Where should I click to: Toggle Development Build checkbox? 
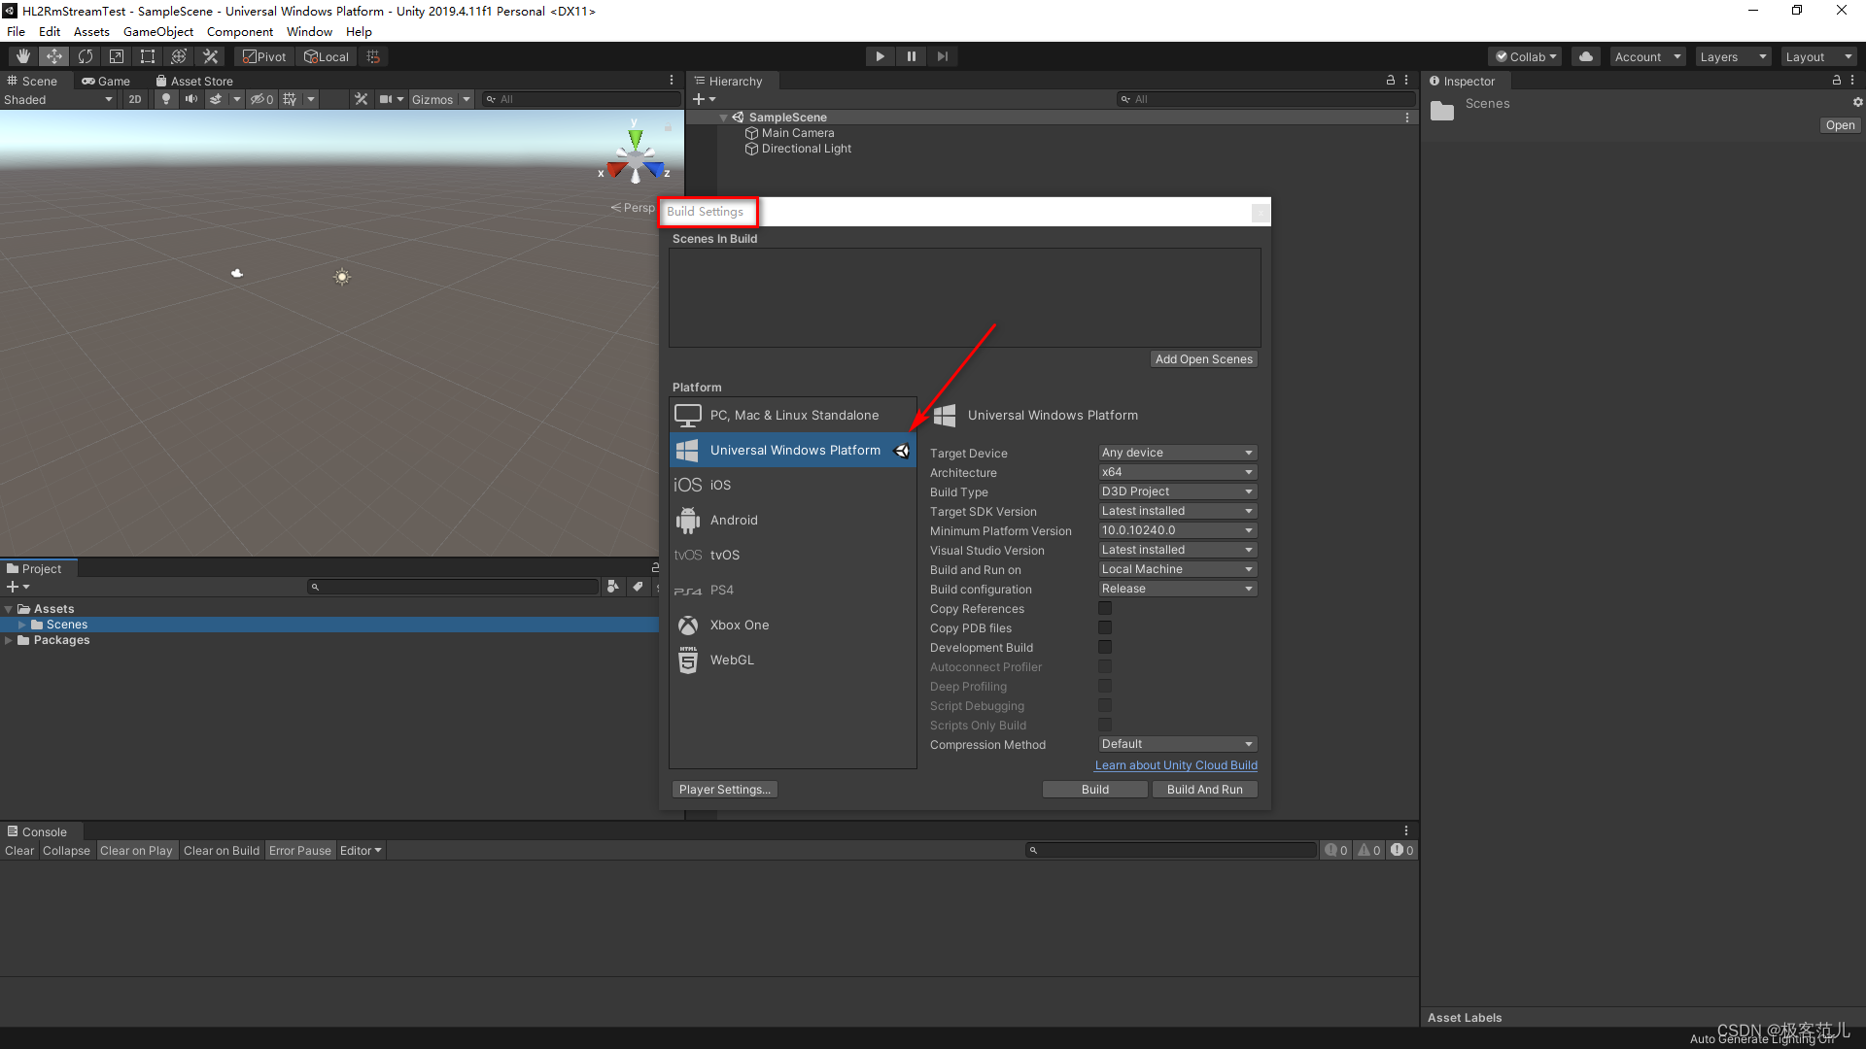1105,647
